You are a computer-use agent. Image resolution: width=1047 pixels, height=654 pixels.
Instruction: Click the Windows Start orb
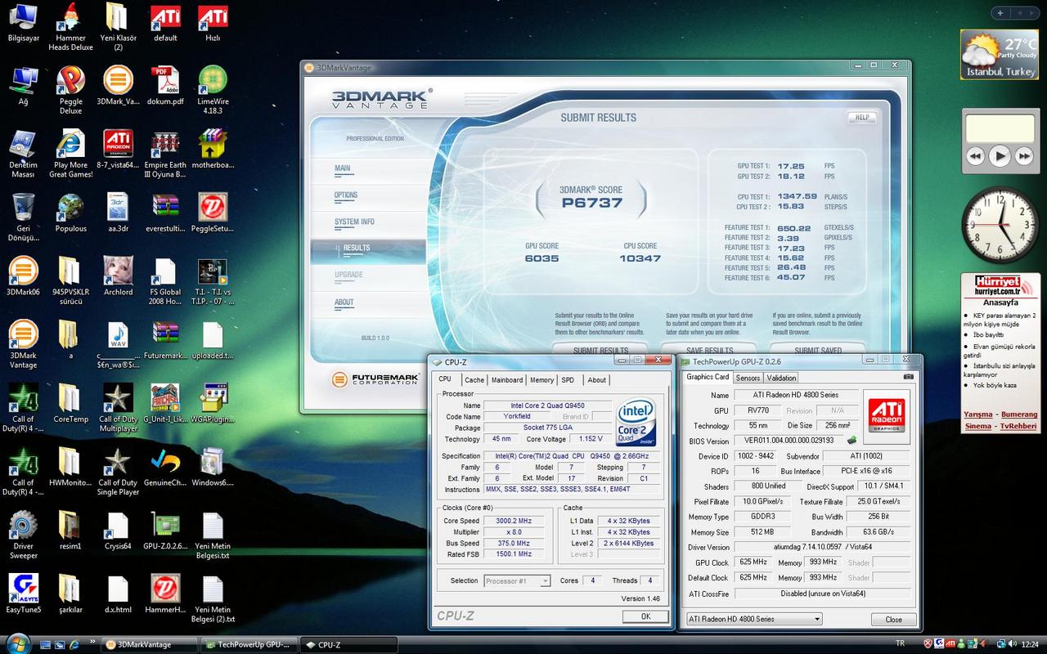click(17, 643)
